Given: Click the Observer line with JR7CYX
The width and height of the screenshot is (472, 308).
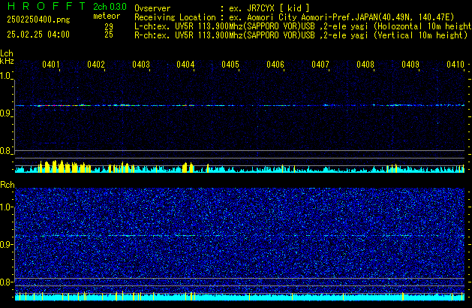Looking at the screenshot, I should pos(222,8).
